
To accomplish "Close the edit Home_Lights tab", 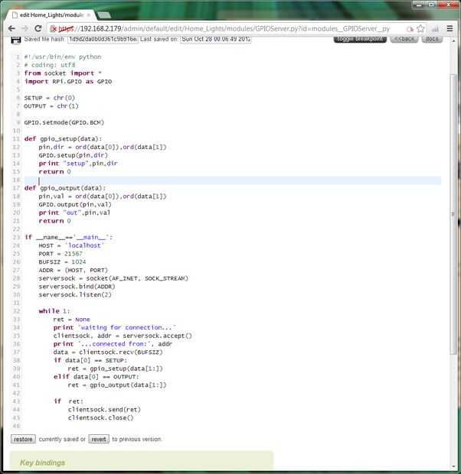I will pyautogui.click(x=88, y=15).
